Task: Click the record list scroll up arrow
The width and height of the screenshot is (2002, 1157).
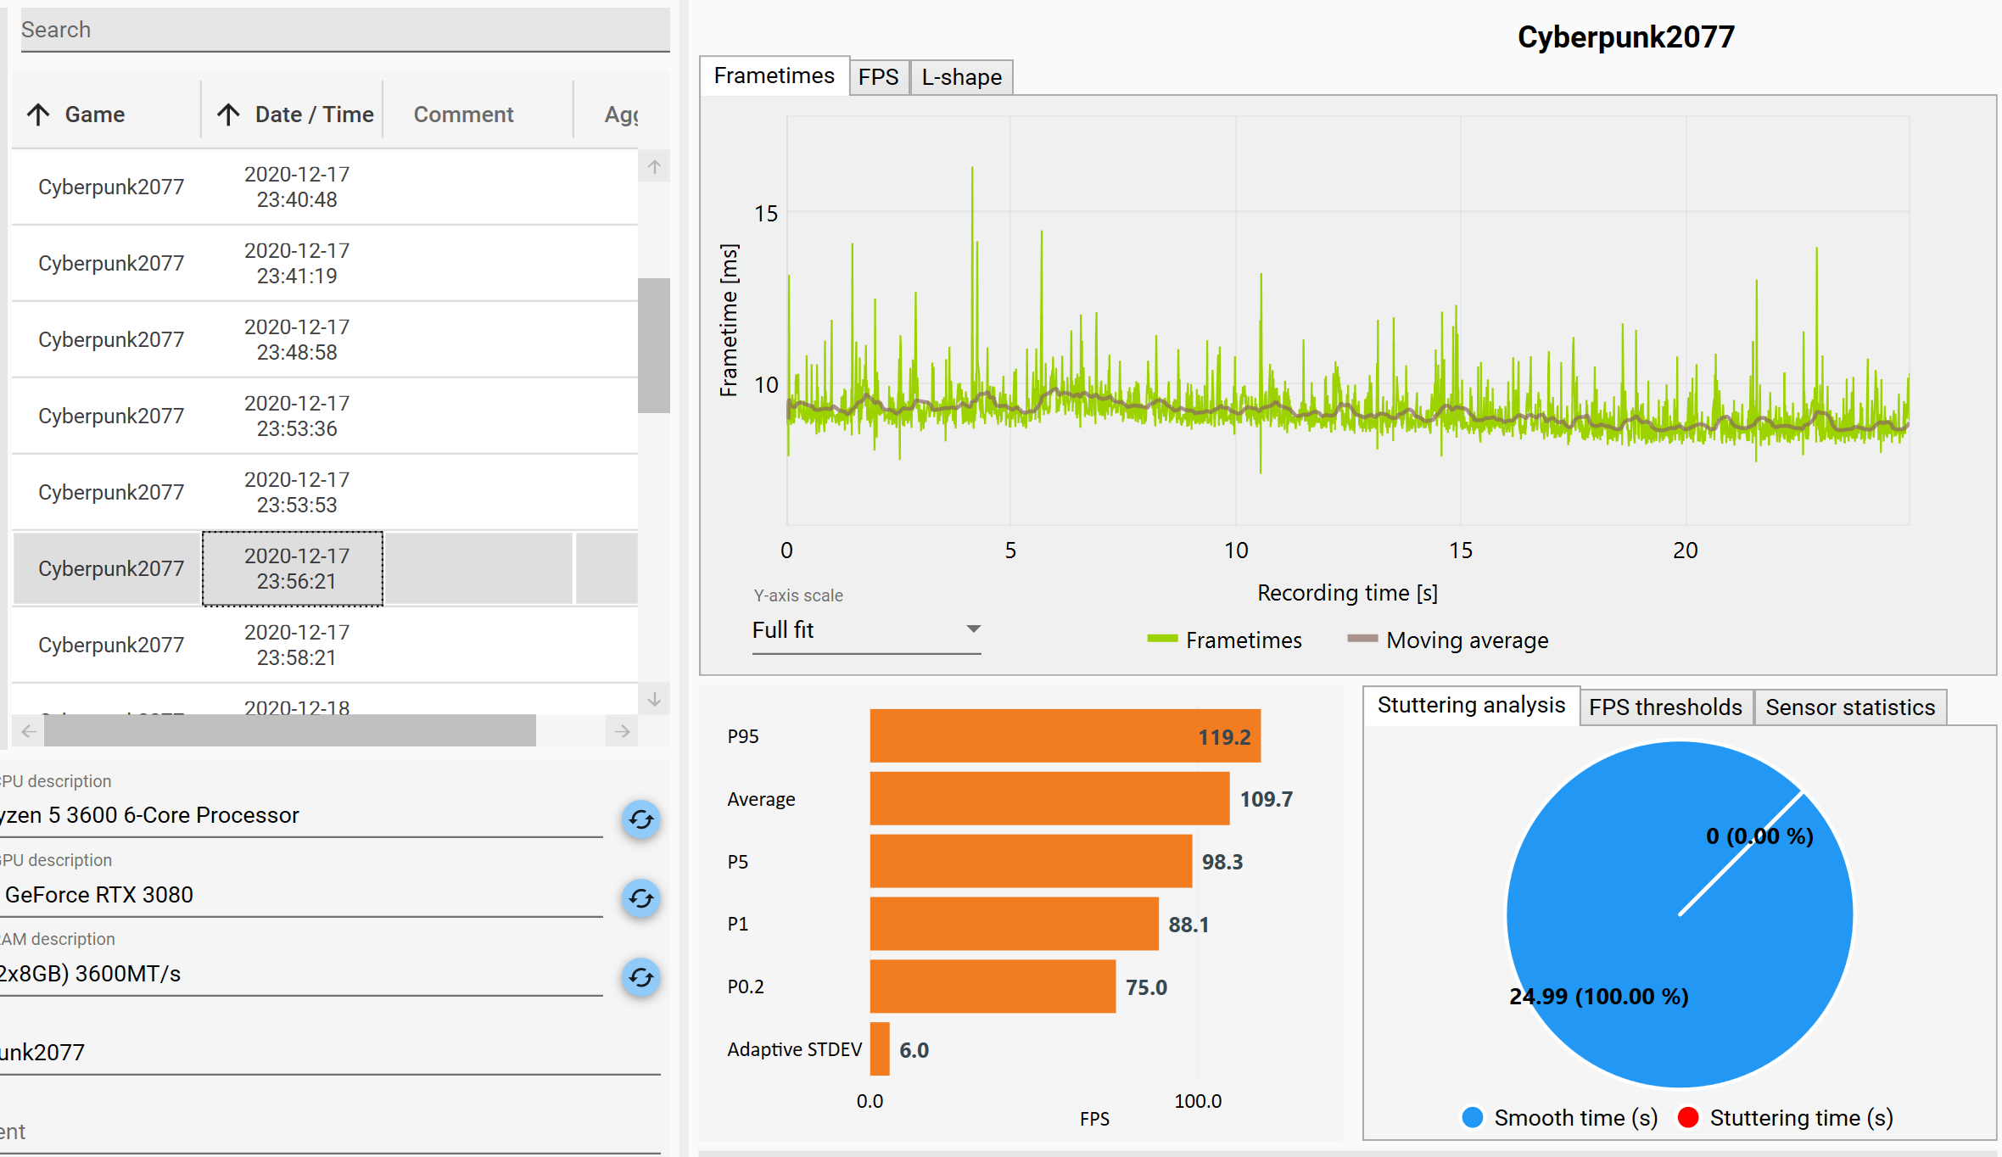Action: pos(654,167)
